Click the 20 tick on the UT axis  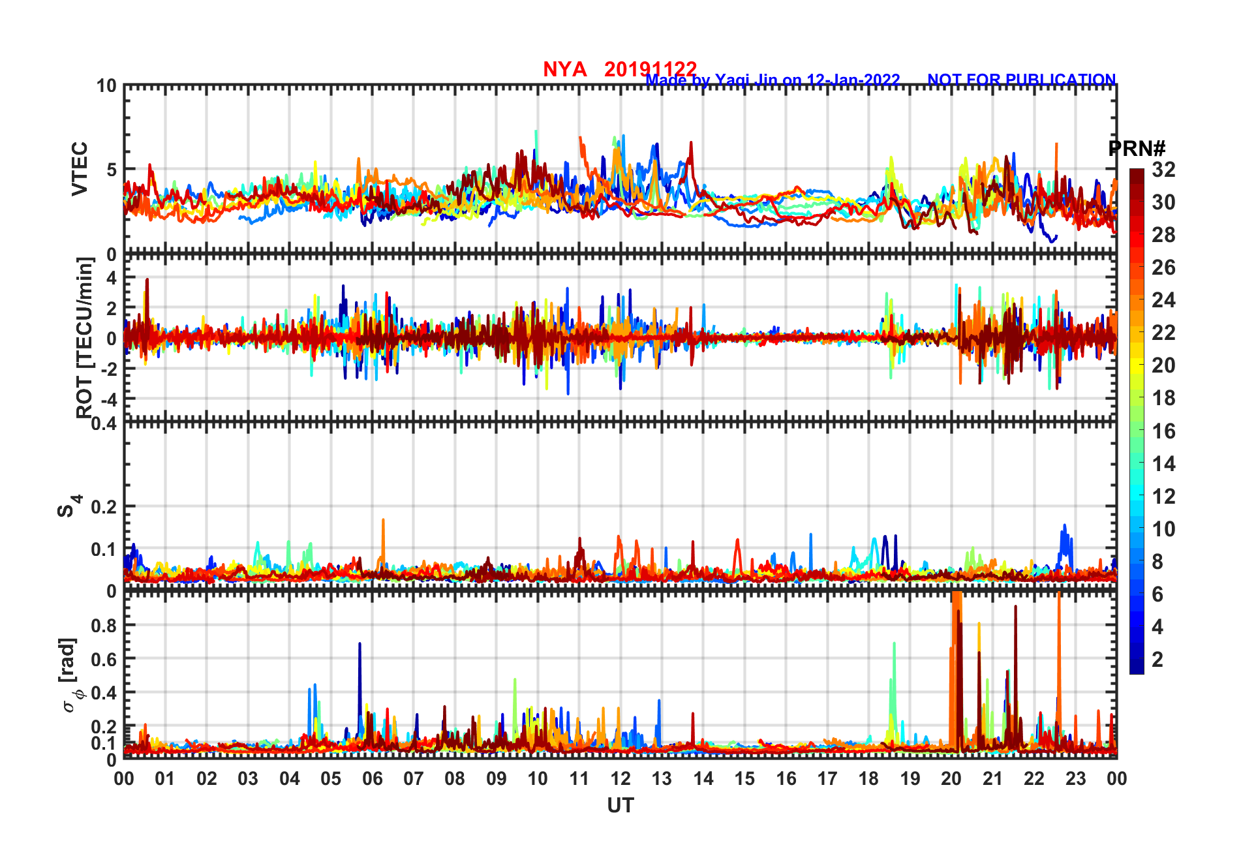(x=951, y=778)
